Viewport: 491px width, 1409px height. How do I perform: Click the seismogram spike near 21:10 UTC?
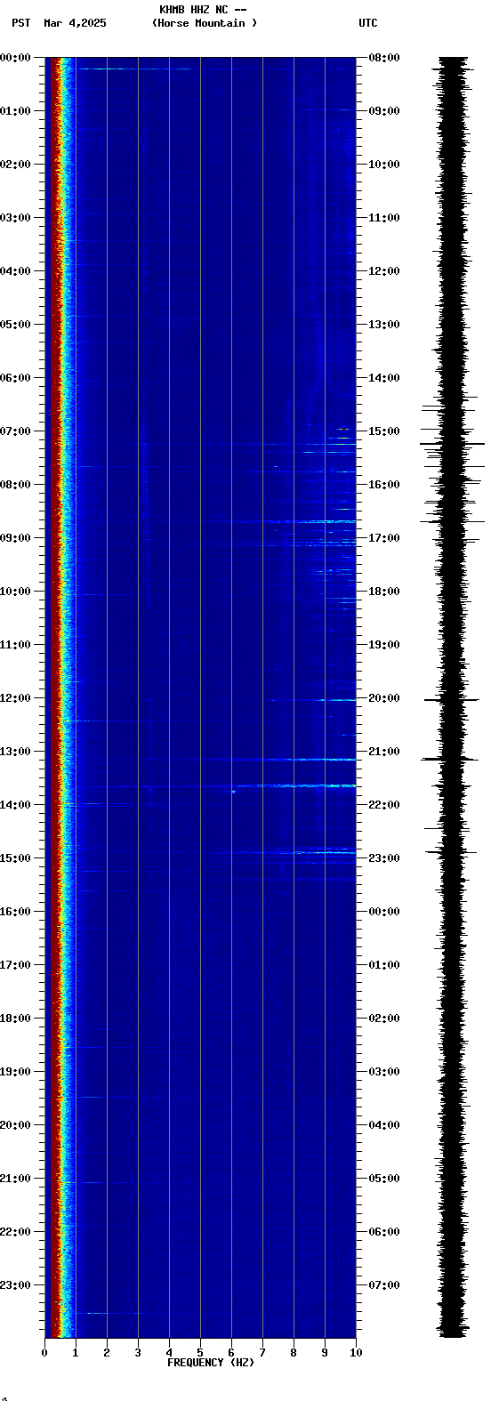(x=450, y=759)
